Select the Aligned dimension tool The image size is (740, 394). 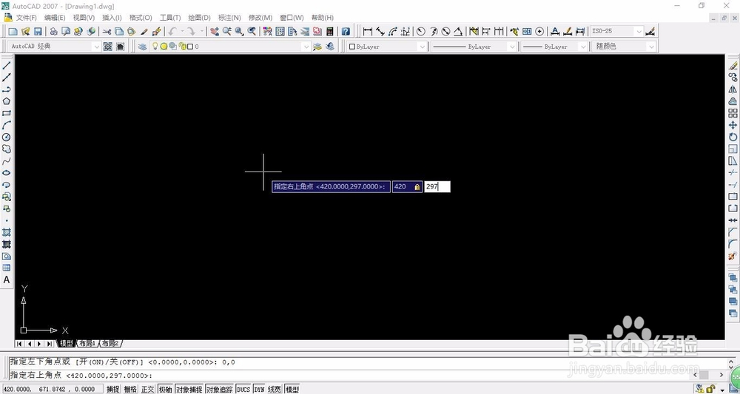[380, 32]
